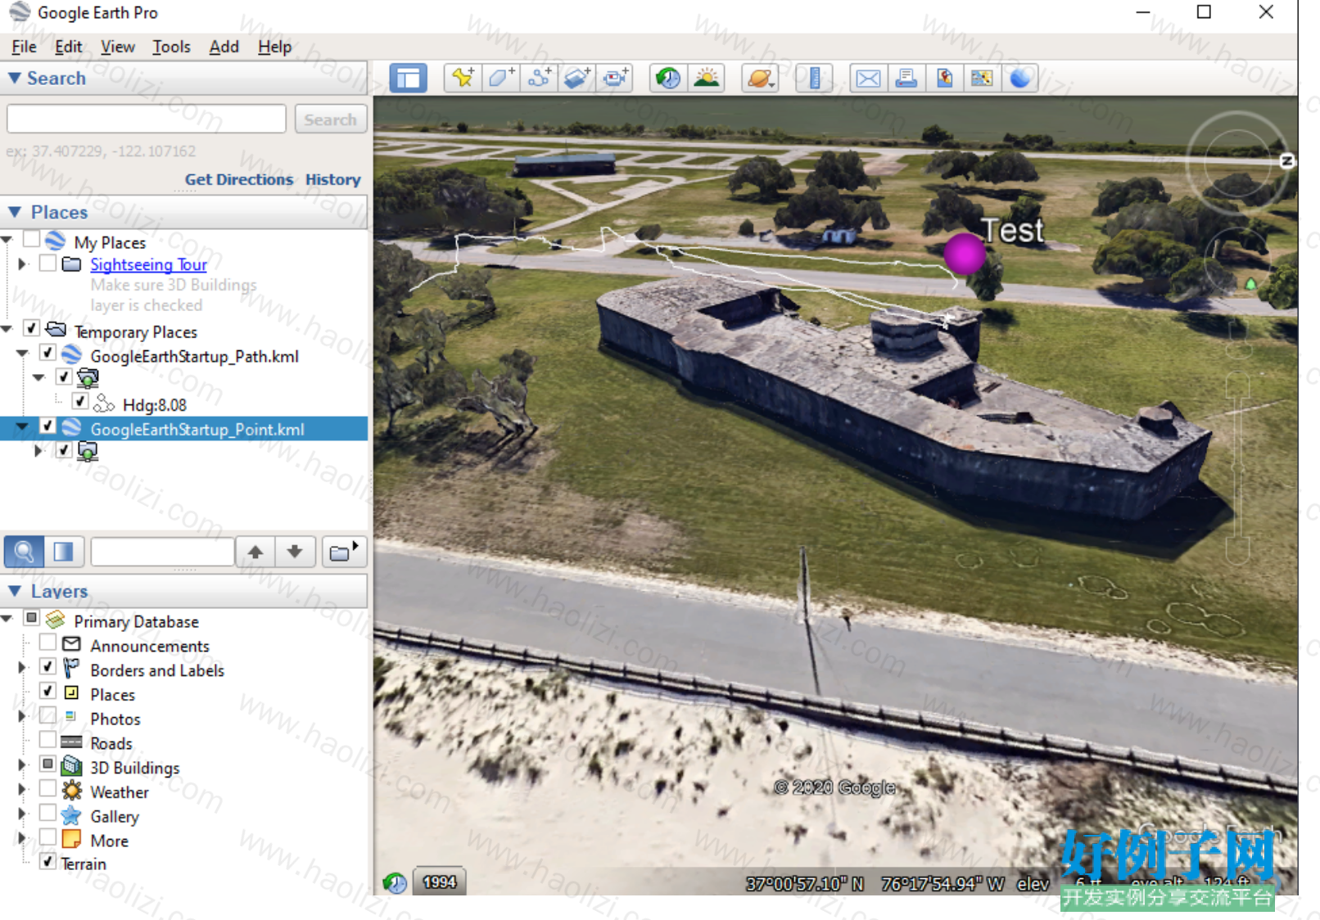Add a placemark with the pushpin tool
Image resolution: width=1320 pixels, height=920 pixels.
point(462,79)
